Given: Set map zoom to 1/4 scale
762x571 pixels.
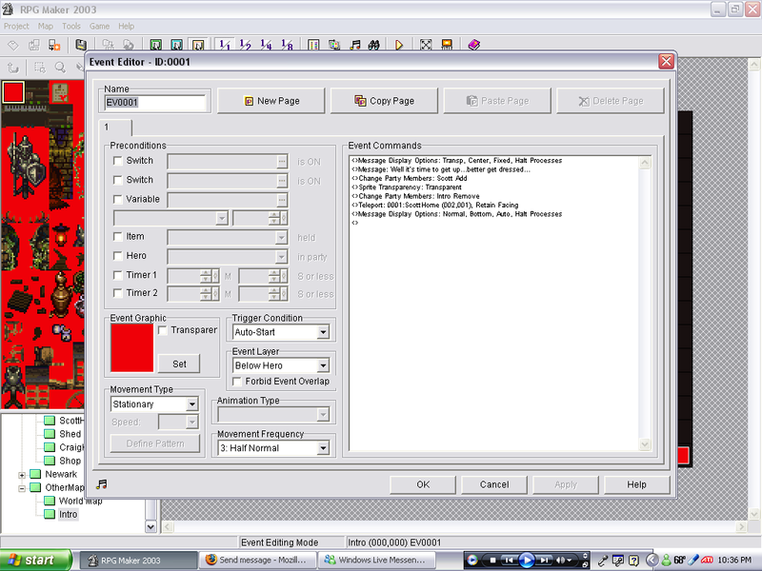Looking at the screenshot, I should pyautogui.click(x=267, y=45).
